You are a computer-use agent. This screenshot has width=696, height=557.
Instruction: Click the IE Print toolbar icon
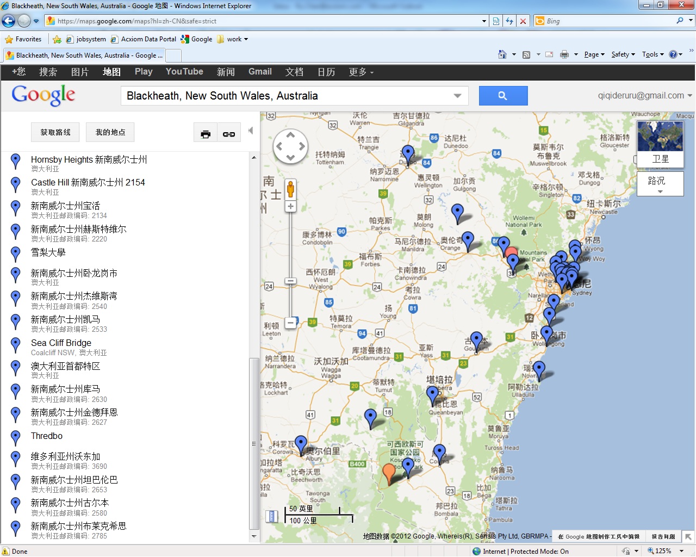[x=564, y=54]
